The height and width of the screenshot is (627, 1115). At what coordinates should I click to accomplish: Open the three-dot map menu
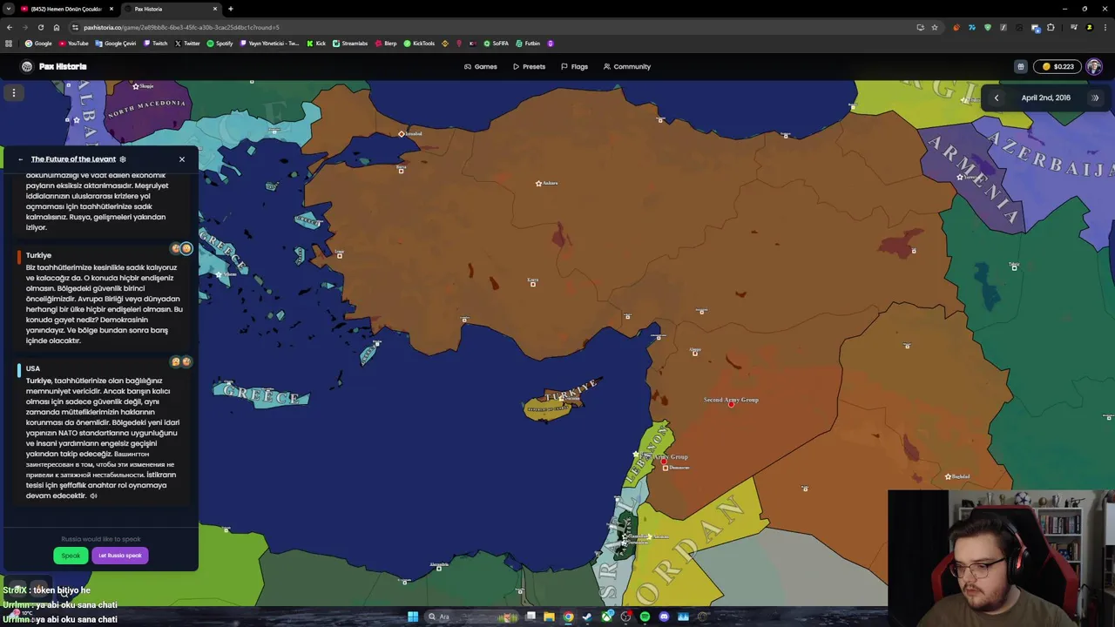click(x=14, y=92)
